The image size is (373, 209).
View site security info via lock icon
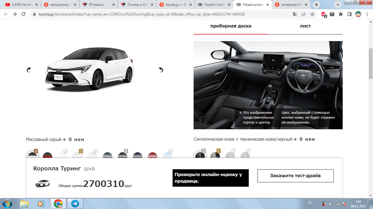click(x=34, y=14)
